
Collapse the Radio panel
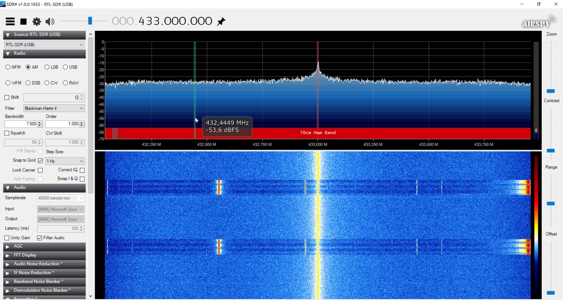tap(45, 53)
